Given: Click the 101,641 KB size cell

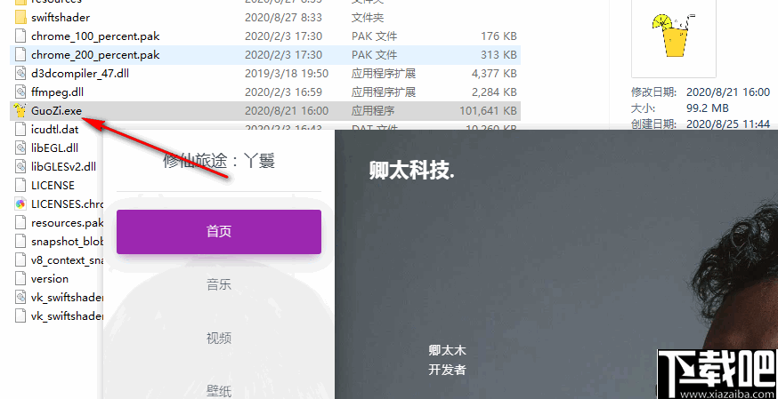Looking at the screenshot, I should 488,111.
